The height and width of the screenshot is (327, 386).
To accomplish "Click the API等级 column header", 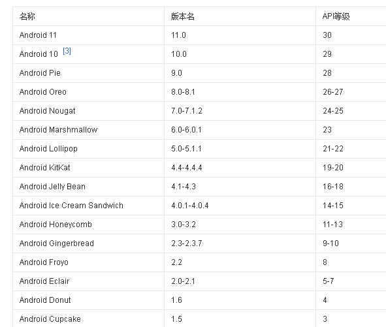I will coord(351,16).
